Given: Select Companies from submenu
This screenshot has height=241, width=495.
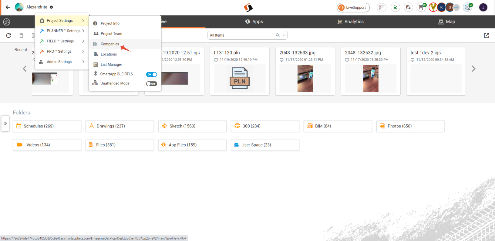Looking at the screenshot, I should click(125, 44).
